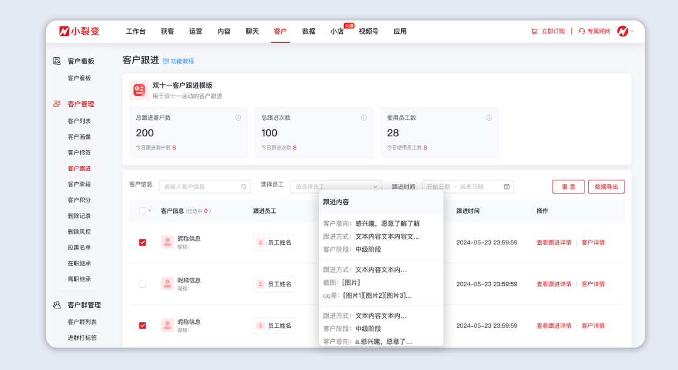Toggle the select-all checkbox in table header

143,211
